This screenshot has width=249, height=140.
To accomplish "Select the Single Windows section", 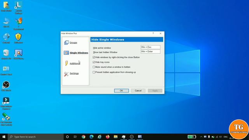I will pyautogui.click(x=79, y=53).
